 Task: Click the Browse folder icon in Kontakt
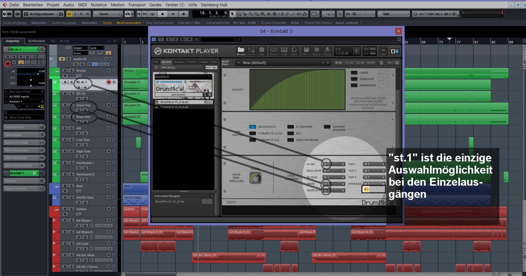tap(241, 51)
